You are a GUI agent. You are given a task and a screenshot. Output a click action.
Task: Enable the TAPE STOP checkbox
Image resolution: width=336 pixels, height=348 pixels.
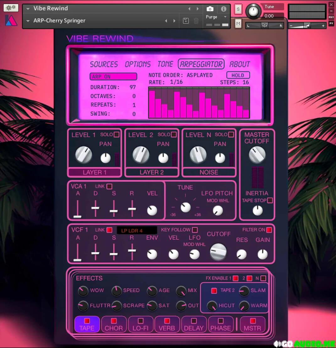270,201
